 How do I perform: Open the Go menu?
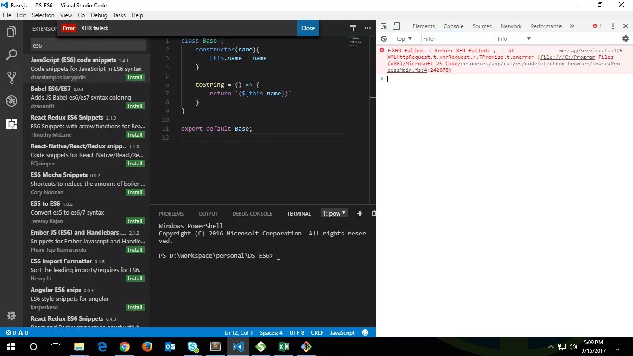pyautogui.click(x=82, y=15)
